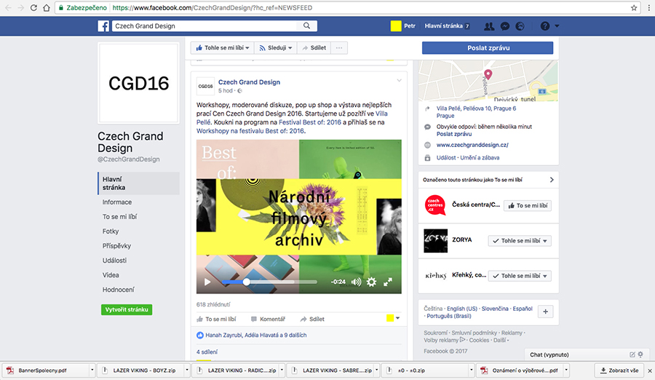Click the Facebook search field
This screenshot has width=655, height=380.
205,26
